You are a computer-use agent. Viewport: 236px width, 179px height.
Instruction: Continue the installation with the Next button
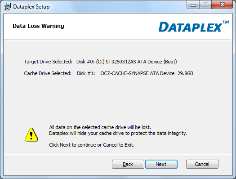click(161, 164)
